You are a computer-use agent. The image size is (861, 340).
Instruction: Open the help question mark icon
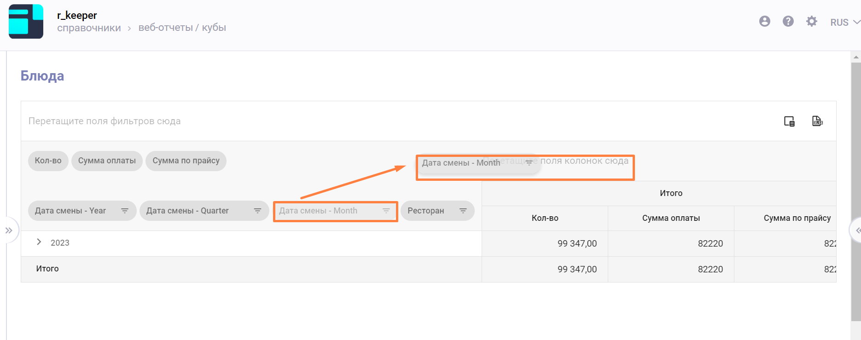788,22
